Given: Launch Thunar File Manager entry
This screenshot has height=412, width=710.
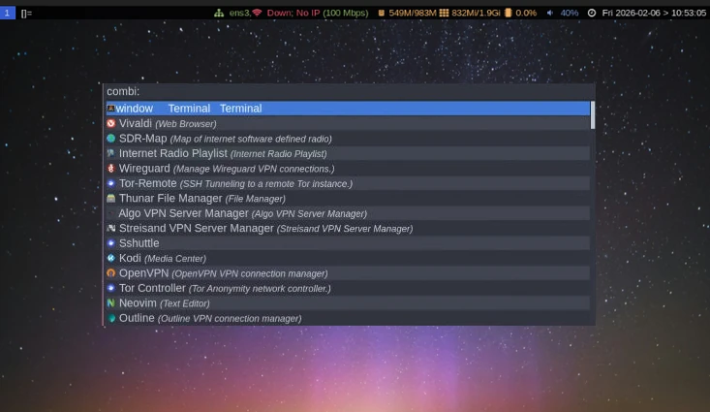Looking at the screenshot, I should (x=348, y=198).
